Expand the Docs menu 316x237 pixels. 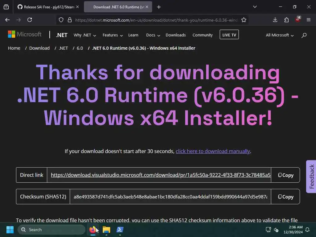(153, 35)
